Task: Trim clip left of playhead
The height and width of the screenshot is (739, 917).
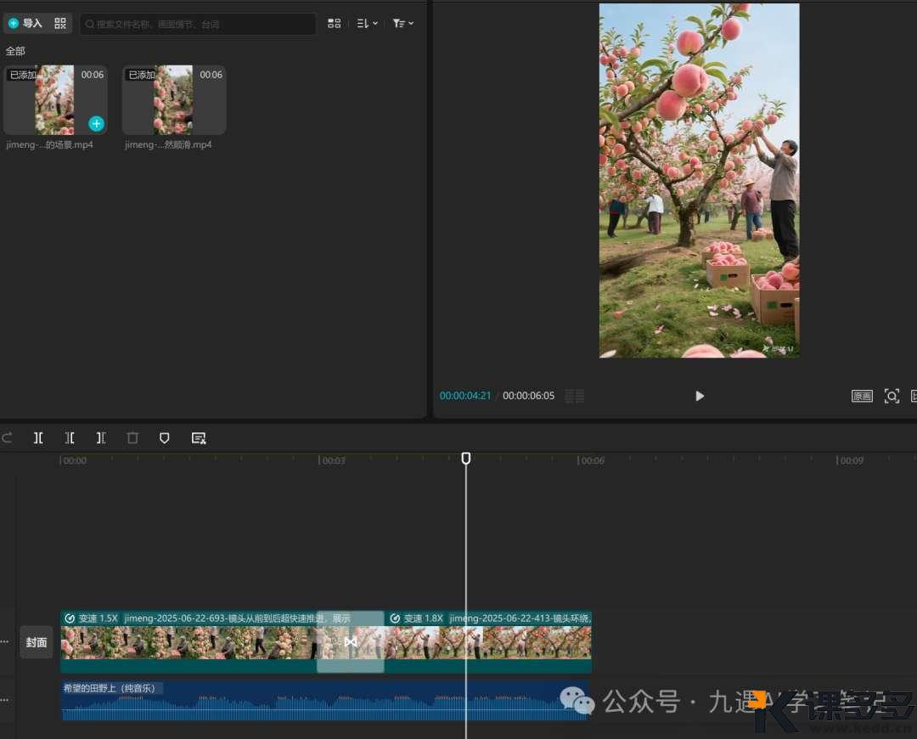Action: [x=70, y=438]
